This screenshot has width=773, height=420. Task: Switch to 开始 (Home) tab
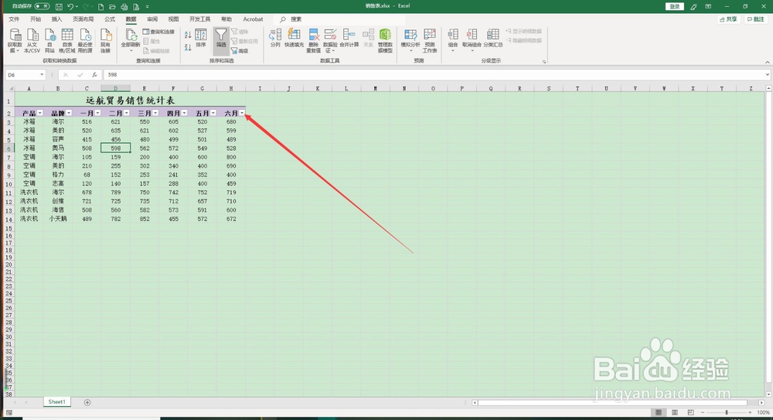point(36,19)
